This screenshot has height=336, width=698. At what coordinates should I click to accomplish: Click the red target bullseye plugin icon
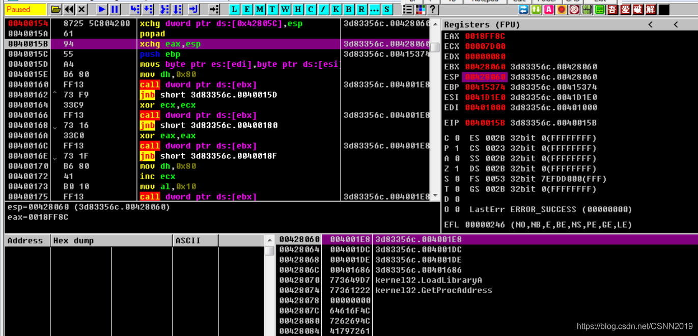[574, 9]
